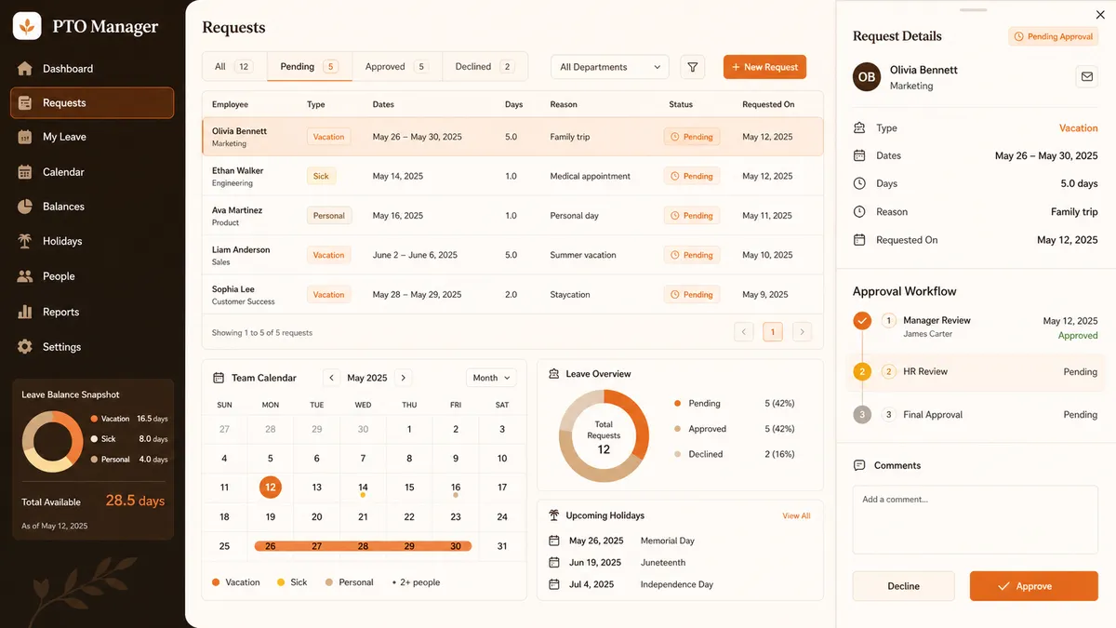The height and width of the screenshot is (628, 1116).
Task: Open My Leave sidebar item
Action: [92, 137]
